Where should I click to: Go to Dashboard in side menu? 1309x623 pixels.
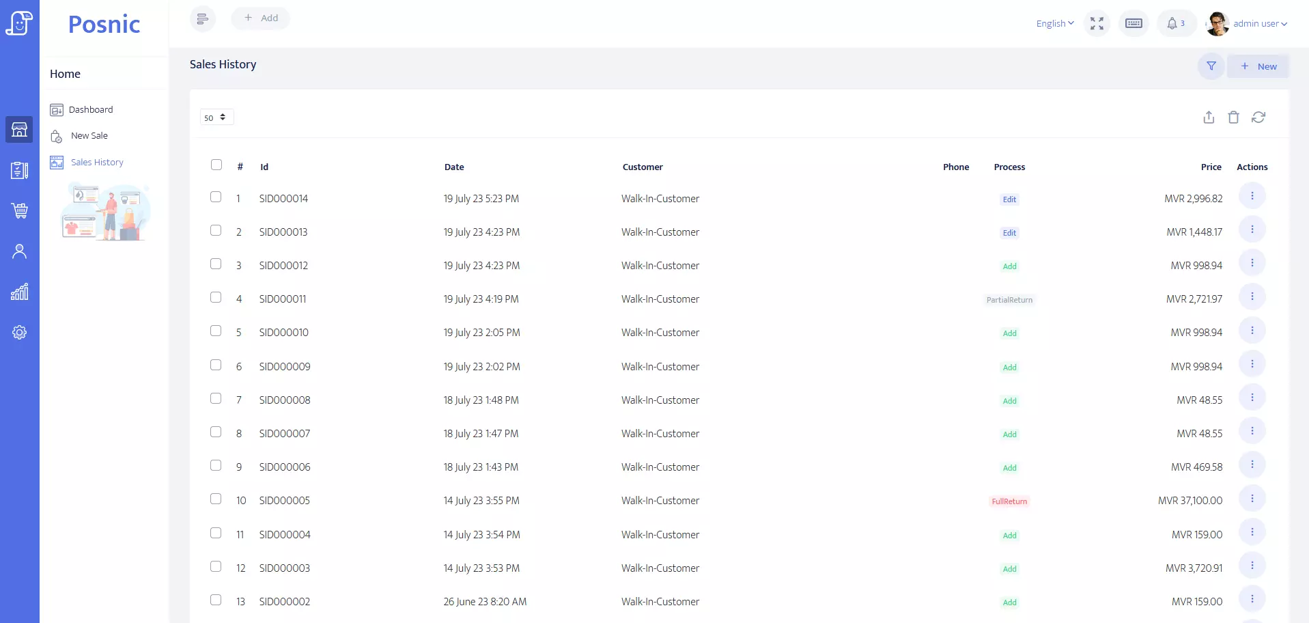point(90,110)
